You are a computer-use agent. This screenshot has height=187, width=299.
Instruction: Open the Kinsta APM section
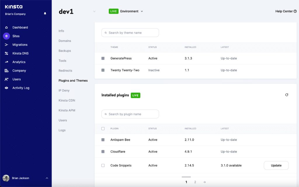click(x=67, y=110)
